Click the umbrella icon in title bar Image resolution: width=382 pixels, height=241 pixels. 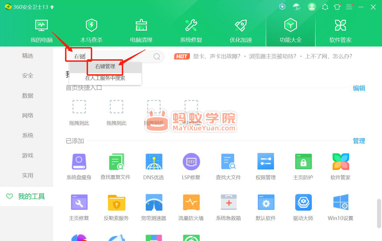[x=297, y=7]
